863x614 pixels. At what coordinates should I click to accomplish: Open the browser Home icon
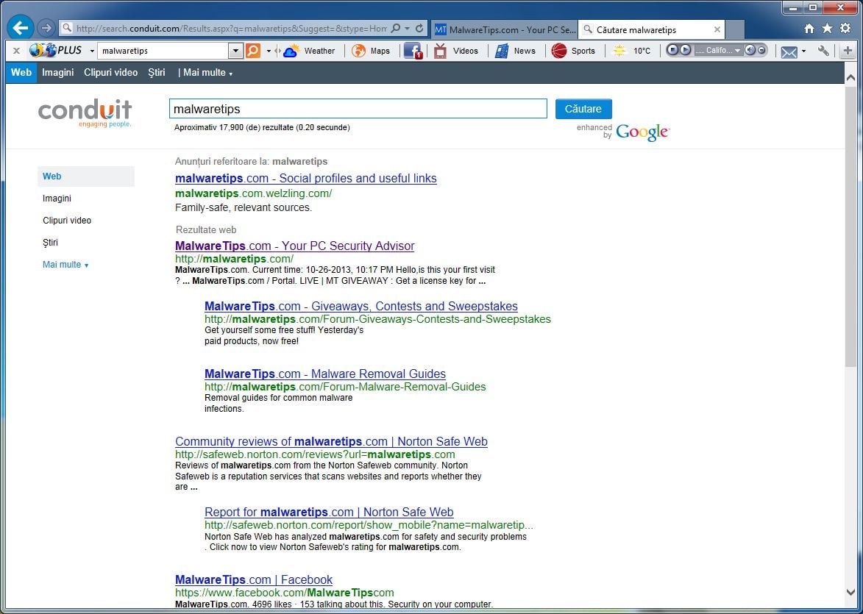[809, 29]
